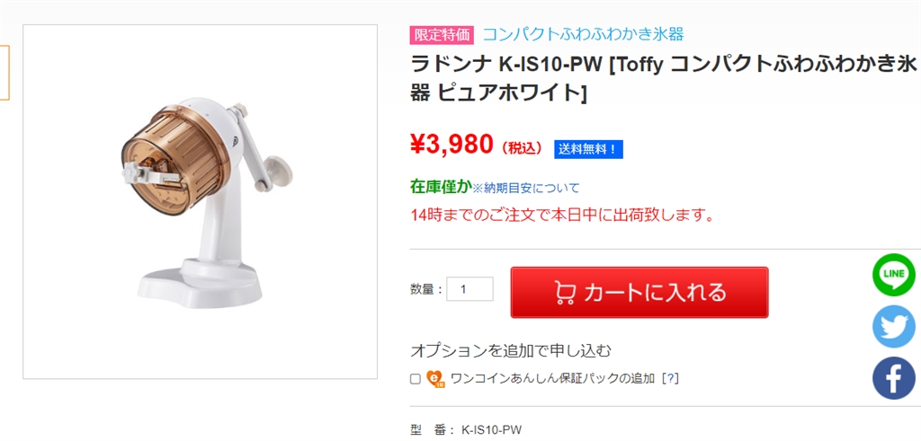Click the 型番 K-IS10-PW model number text
Viewport: 921px width, 441px height.
point(490,430)
